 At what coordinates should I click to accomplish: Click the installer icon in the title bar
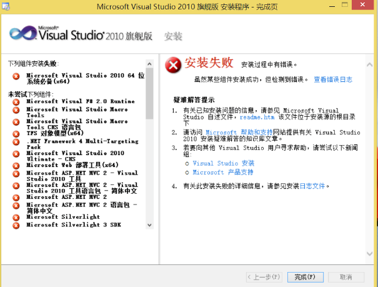tap(6, 6)
